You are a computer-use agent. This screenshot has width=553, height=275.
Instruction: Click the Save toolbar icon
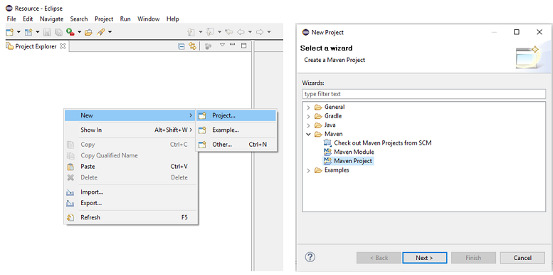point(47,32)
